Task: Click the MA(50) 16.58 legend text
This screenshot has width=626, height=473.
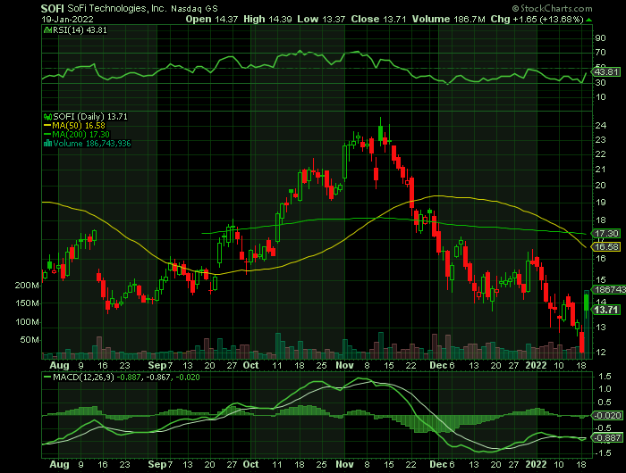Action: click(x=79, y=126)
